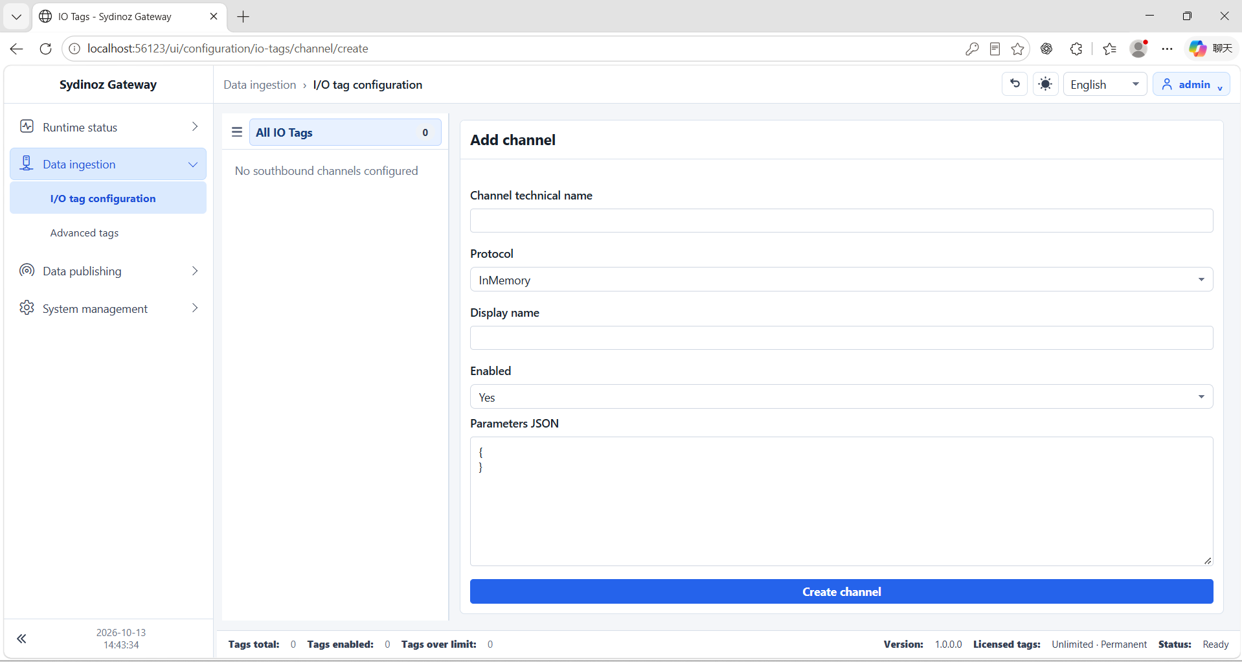Bookmark page with the star icon
The image size is (1242, 662).
coord(1018,49)
